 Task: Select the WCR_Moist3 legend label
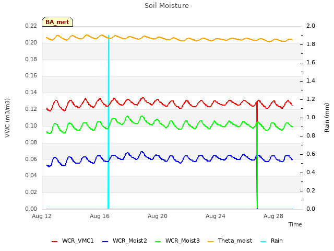click(183, 241)
